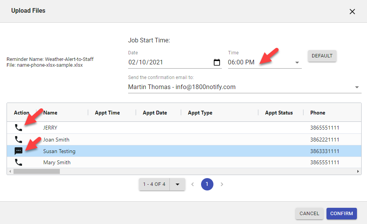Sort by the Name column header
The height and width of the screenshot is (224, 367).
click(50, 113)
